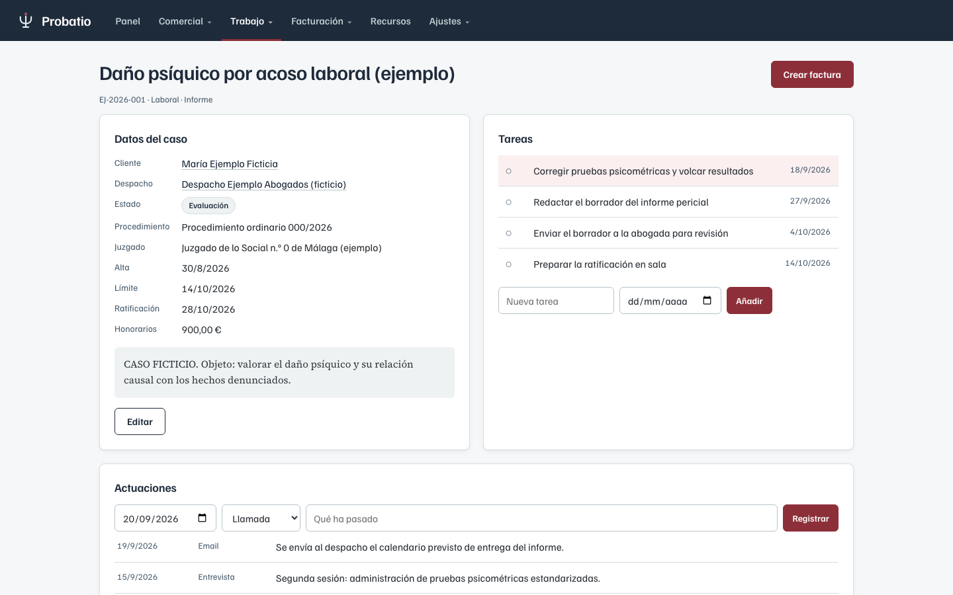Open the Ajustes dropdown menu
The width and height of the screenshot is (953, 595).
pyautogui.click(x=449, y=21)
